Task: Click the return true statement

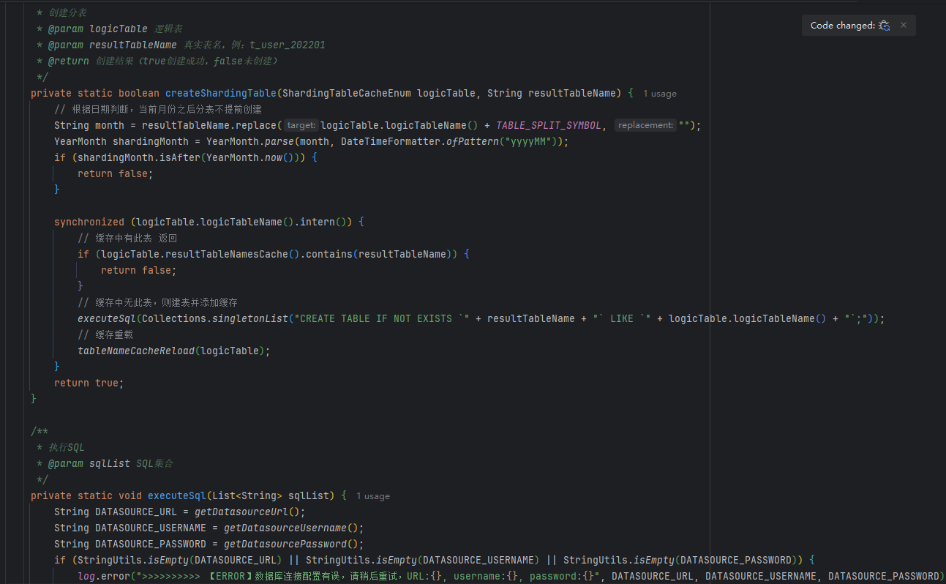Action: click(x=89, y=383)
